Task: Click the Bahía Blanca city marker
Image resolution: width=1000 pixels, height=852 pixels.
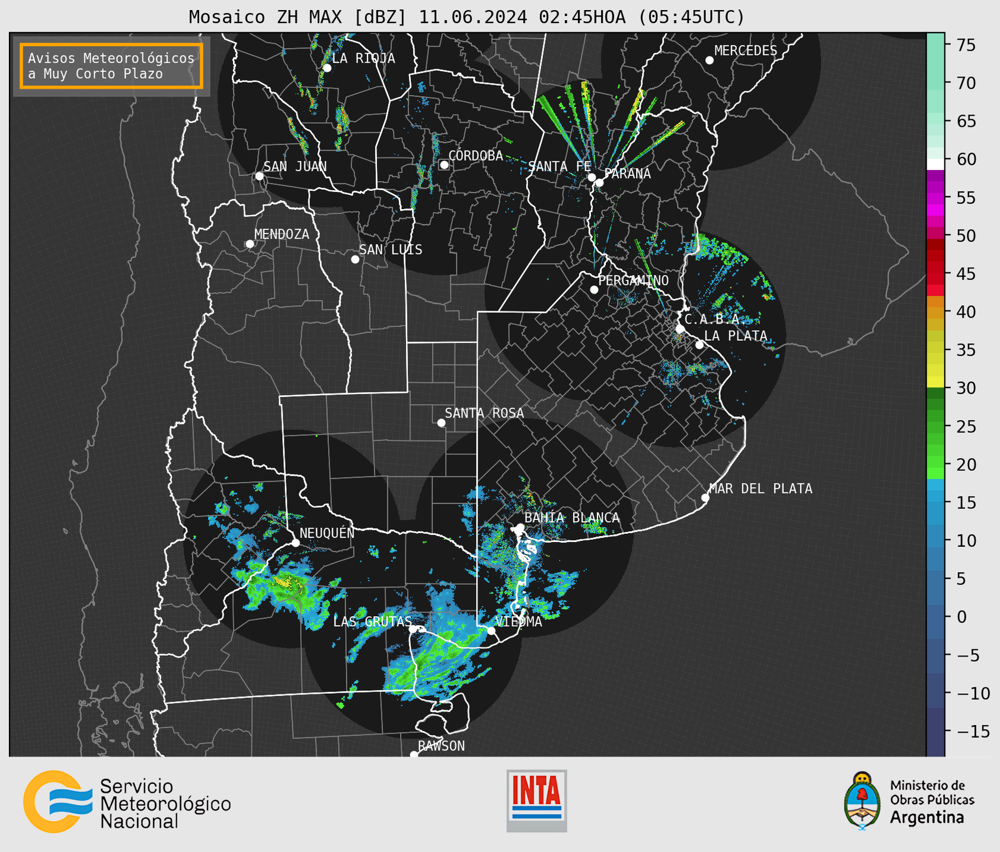Action: 520,527
